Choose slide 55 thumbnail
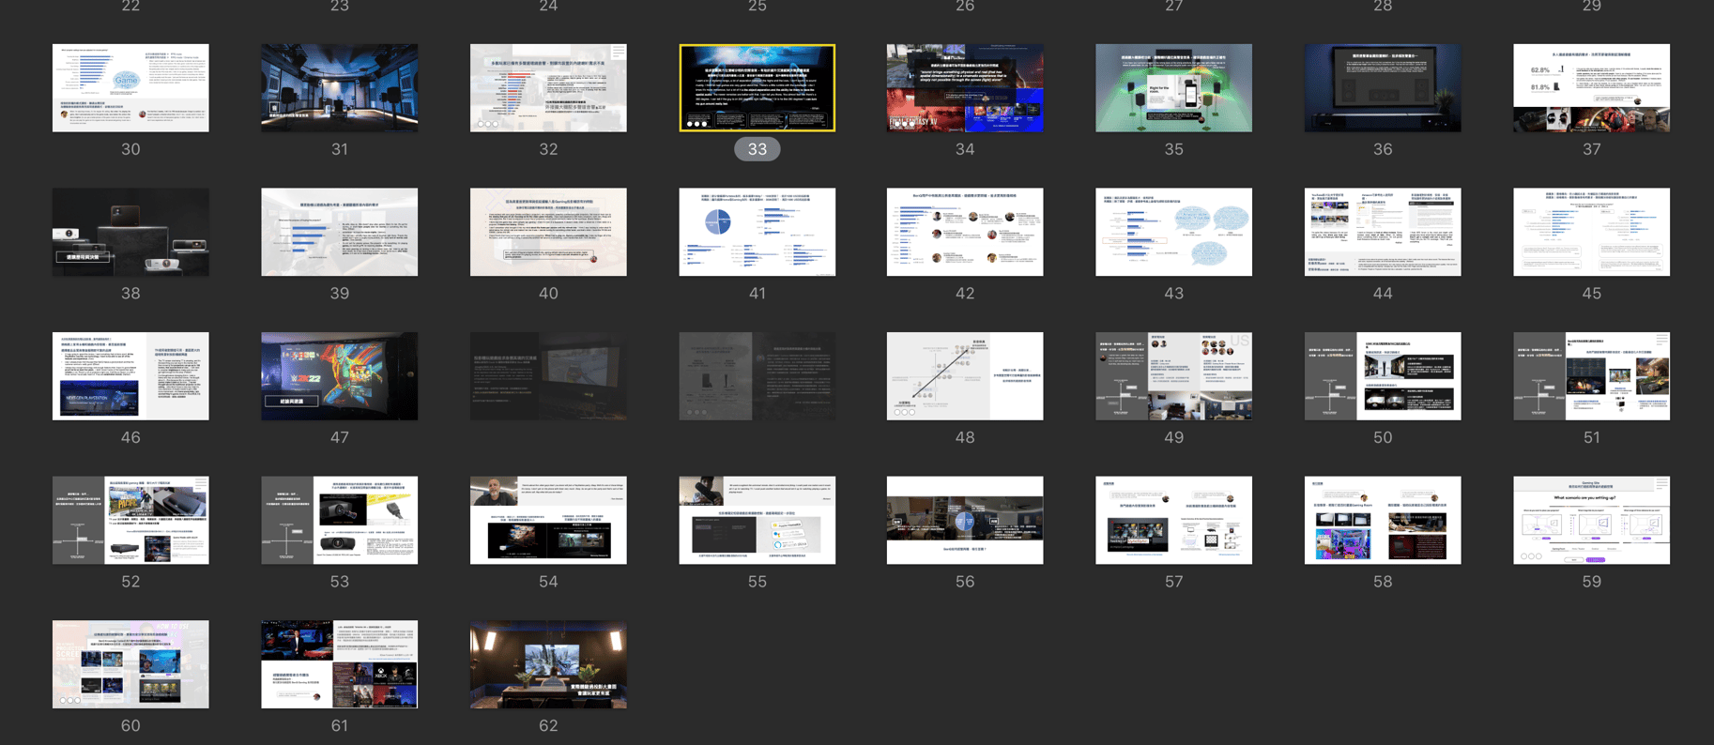 (x=758, y=520)
